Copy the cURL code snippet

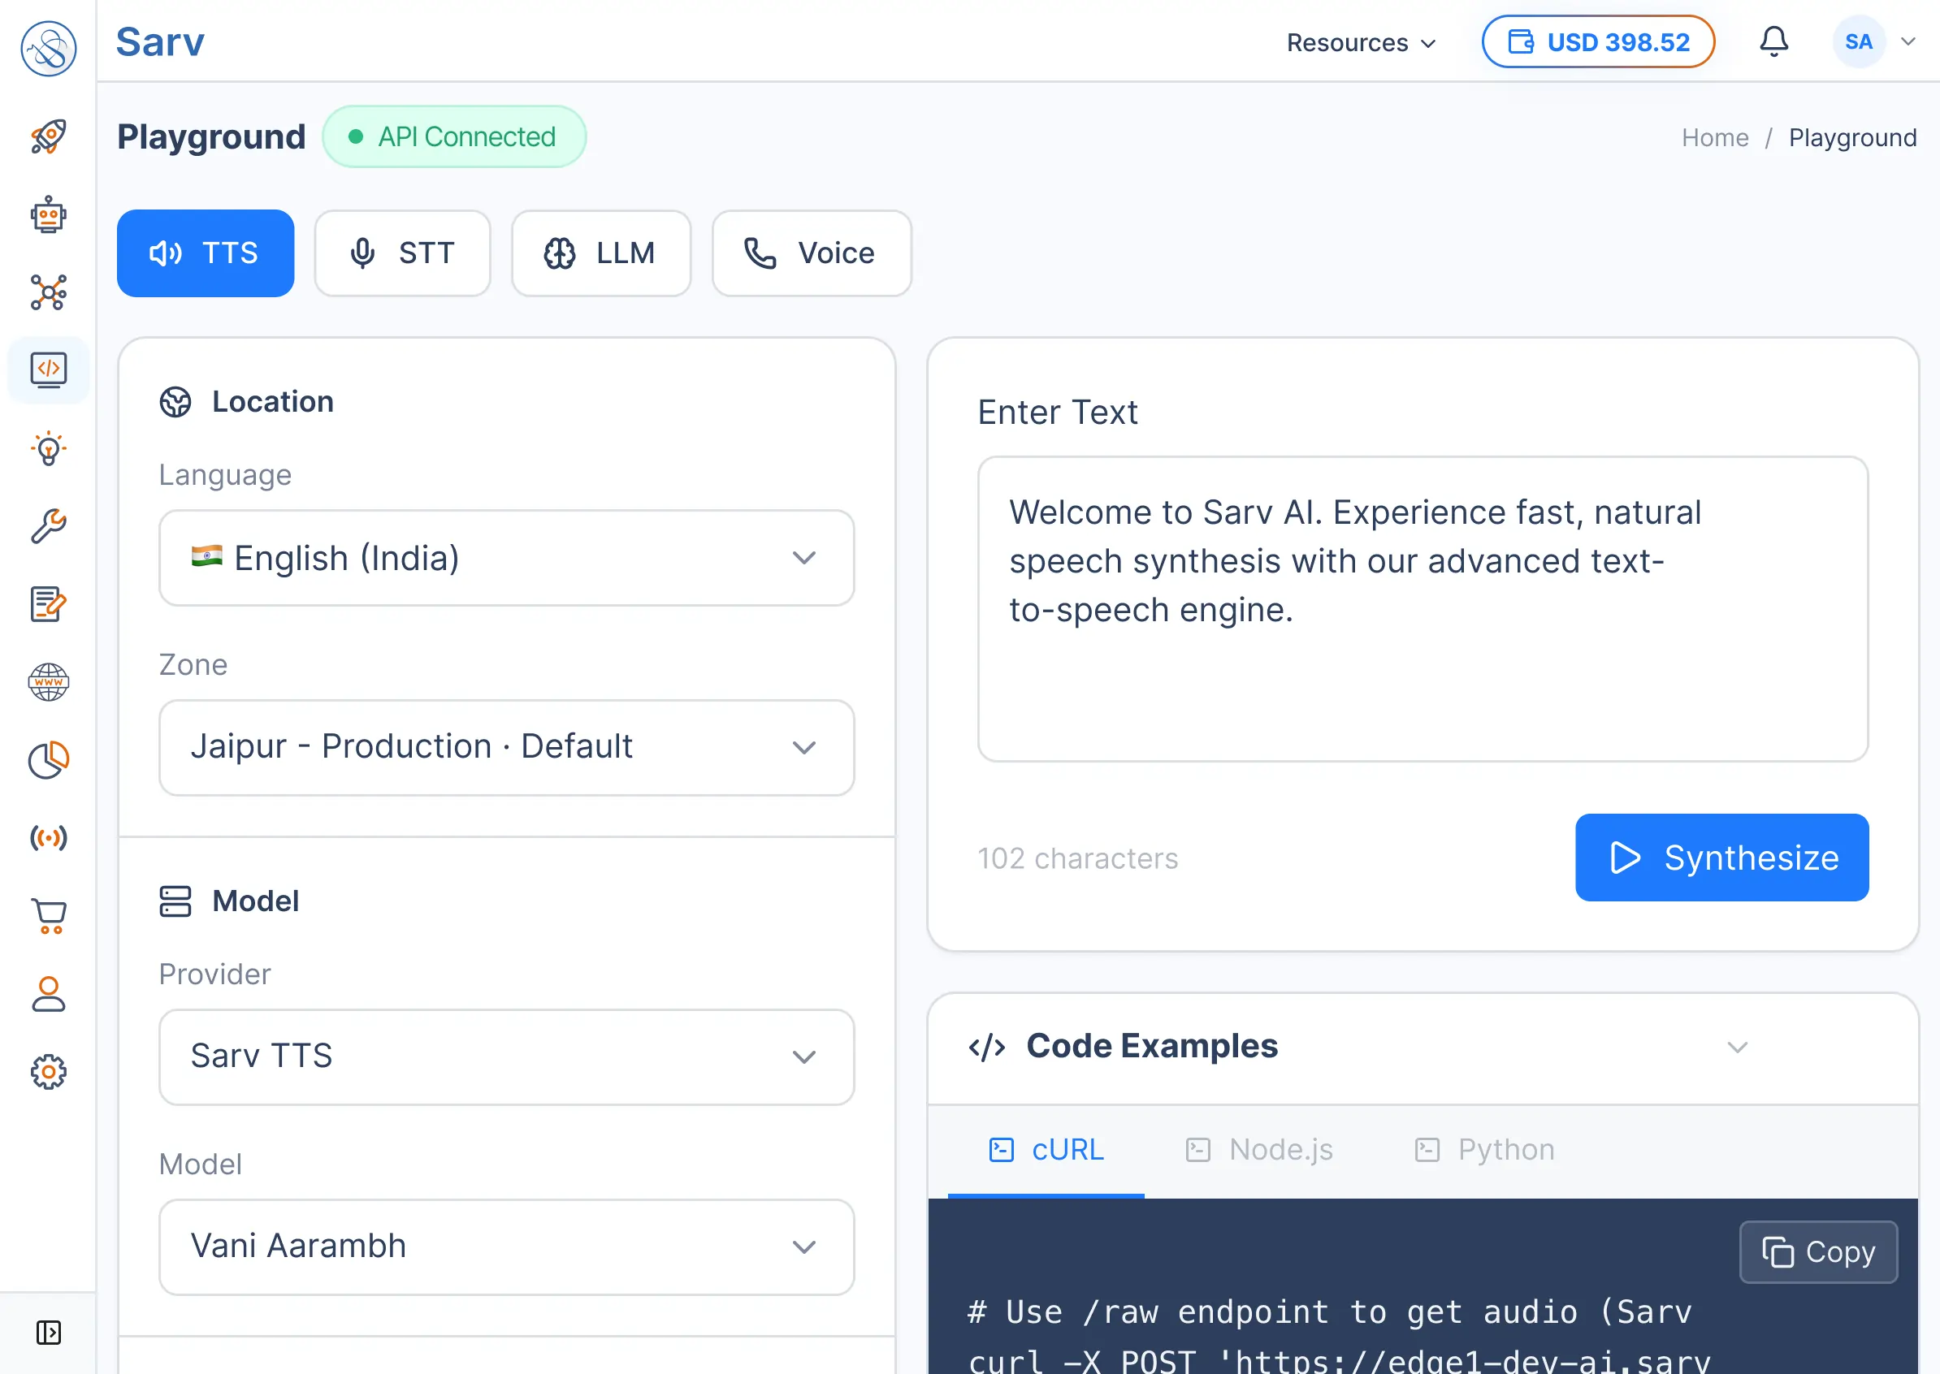coord(1817,1251)
